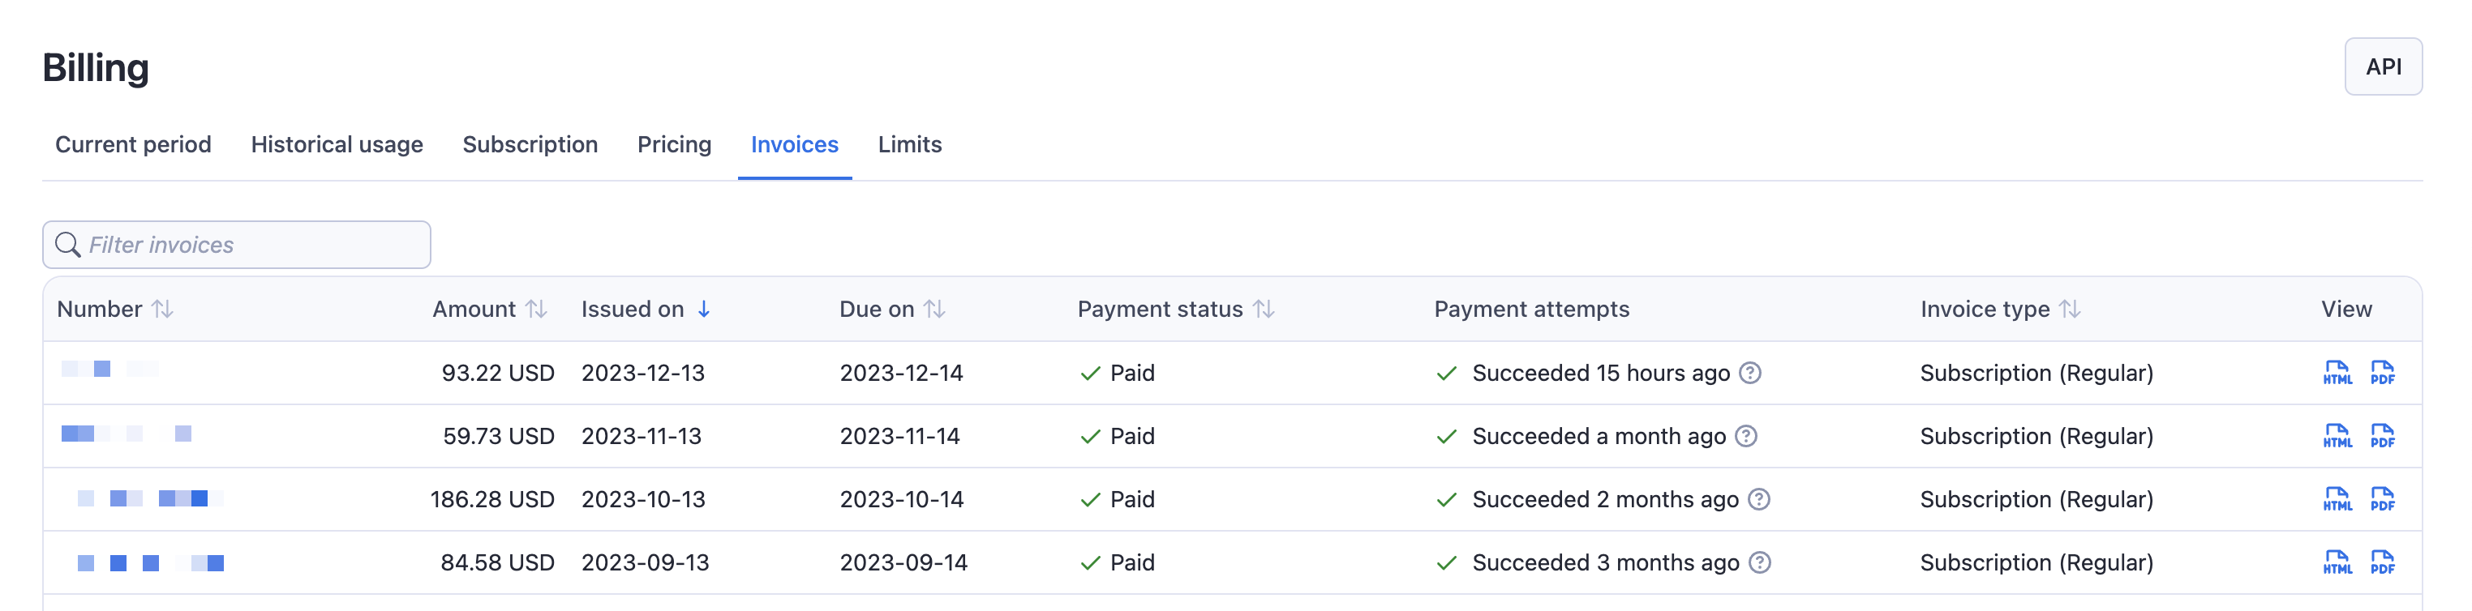Viewport: 2472px width, 611px height.
Task: Open the Historical usage tab
Action: [336, 144]
